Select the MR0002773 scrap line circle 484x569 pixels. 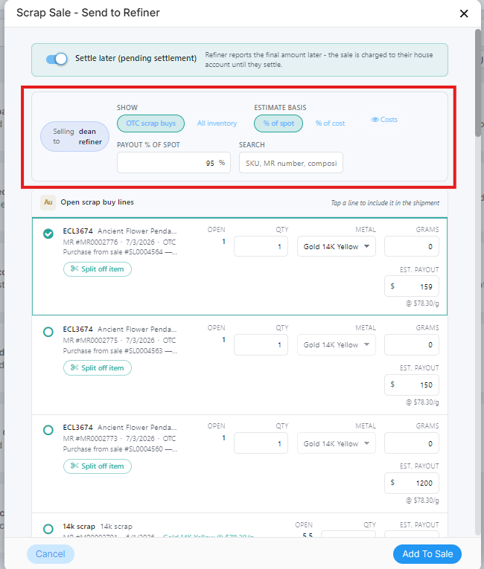[48, 430]
